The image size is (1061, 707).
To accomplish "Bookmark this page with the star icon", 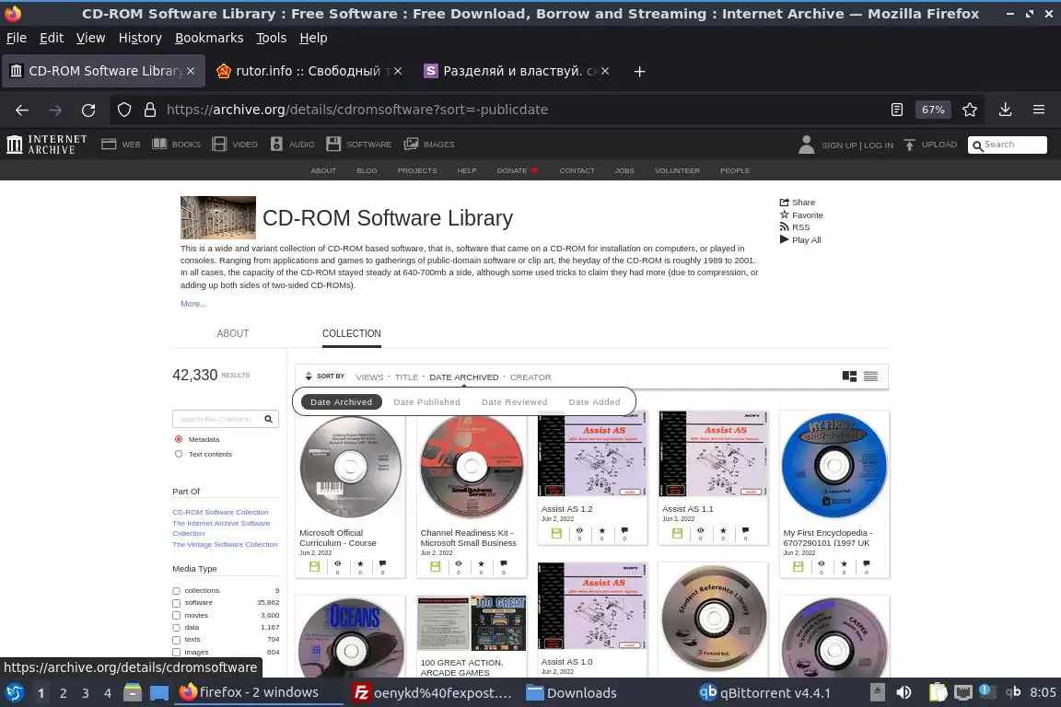I will pos(970,110).
